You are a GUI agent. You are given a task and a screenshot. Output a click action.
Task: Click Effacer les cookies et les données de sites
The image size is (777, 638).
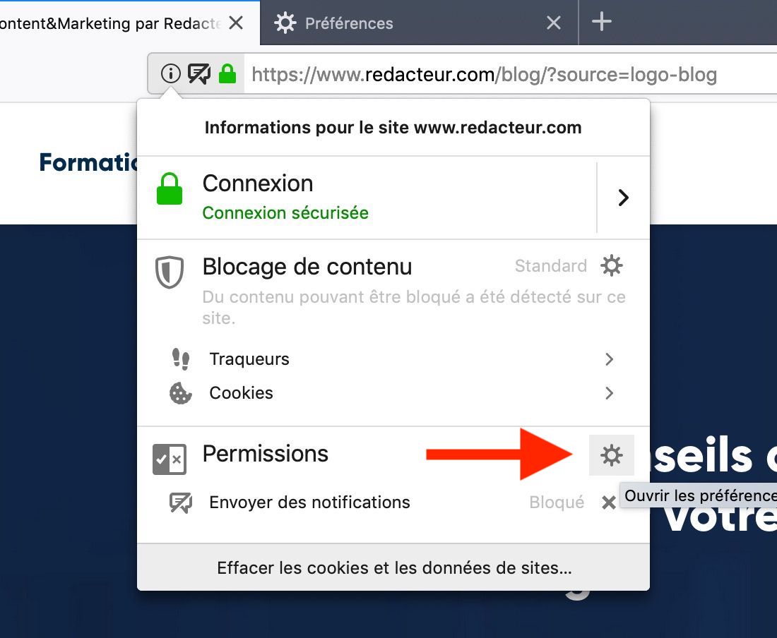coord(393,567)
